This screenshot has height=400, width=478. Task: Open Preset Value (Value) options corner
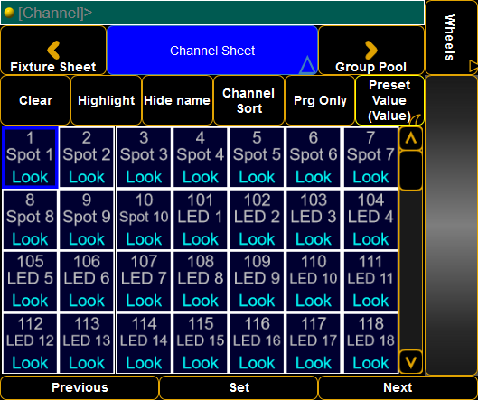point(416,119)
